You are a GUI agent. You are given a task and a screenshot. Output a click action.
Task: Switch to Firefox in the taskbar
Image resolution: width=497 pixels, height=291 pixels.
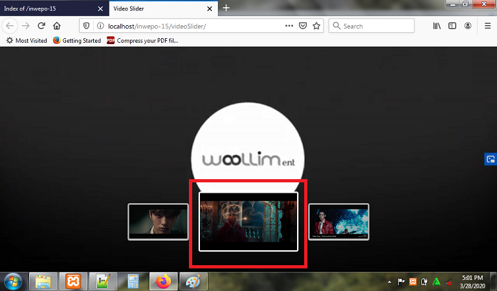[163, 281]
